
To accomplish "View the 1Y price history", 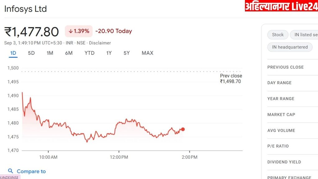I will (x=109, y=53).
